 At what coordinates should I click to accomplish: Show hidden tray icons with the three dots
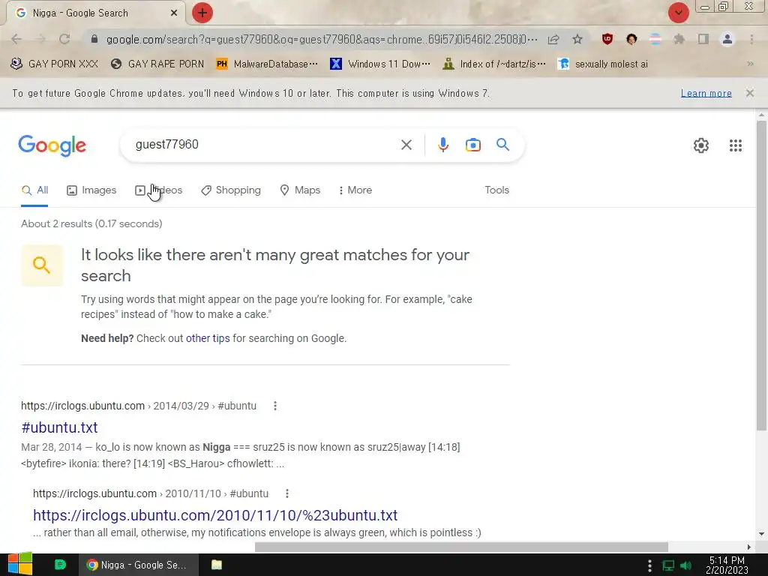tap(649, 565)
